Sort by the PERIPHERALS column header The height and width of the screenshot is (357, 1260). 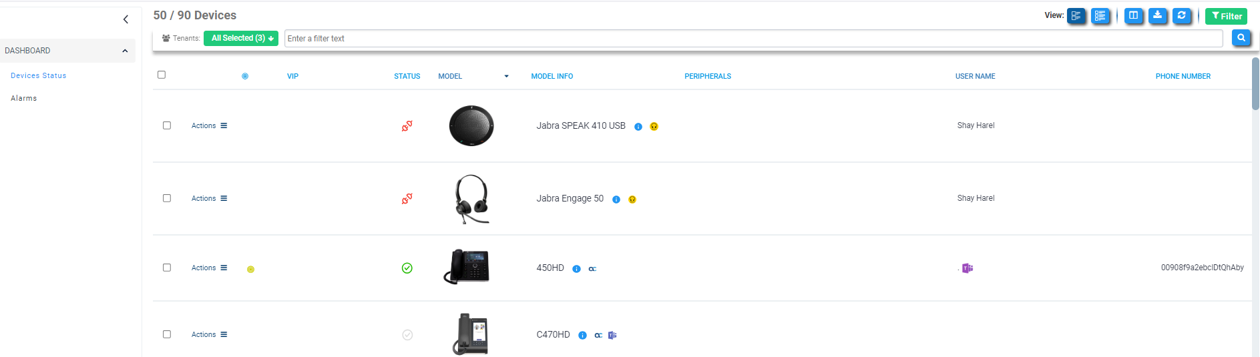[708, 76]
